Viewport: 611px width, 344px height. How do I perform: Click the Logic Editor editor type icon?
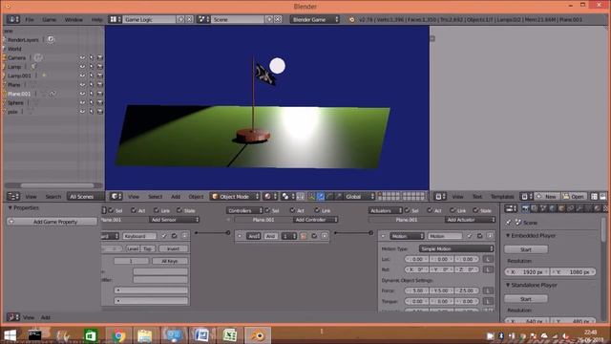pos(12,317)
